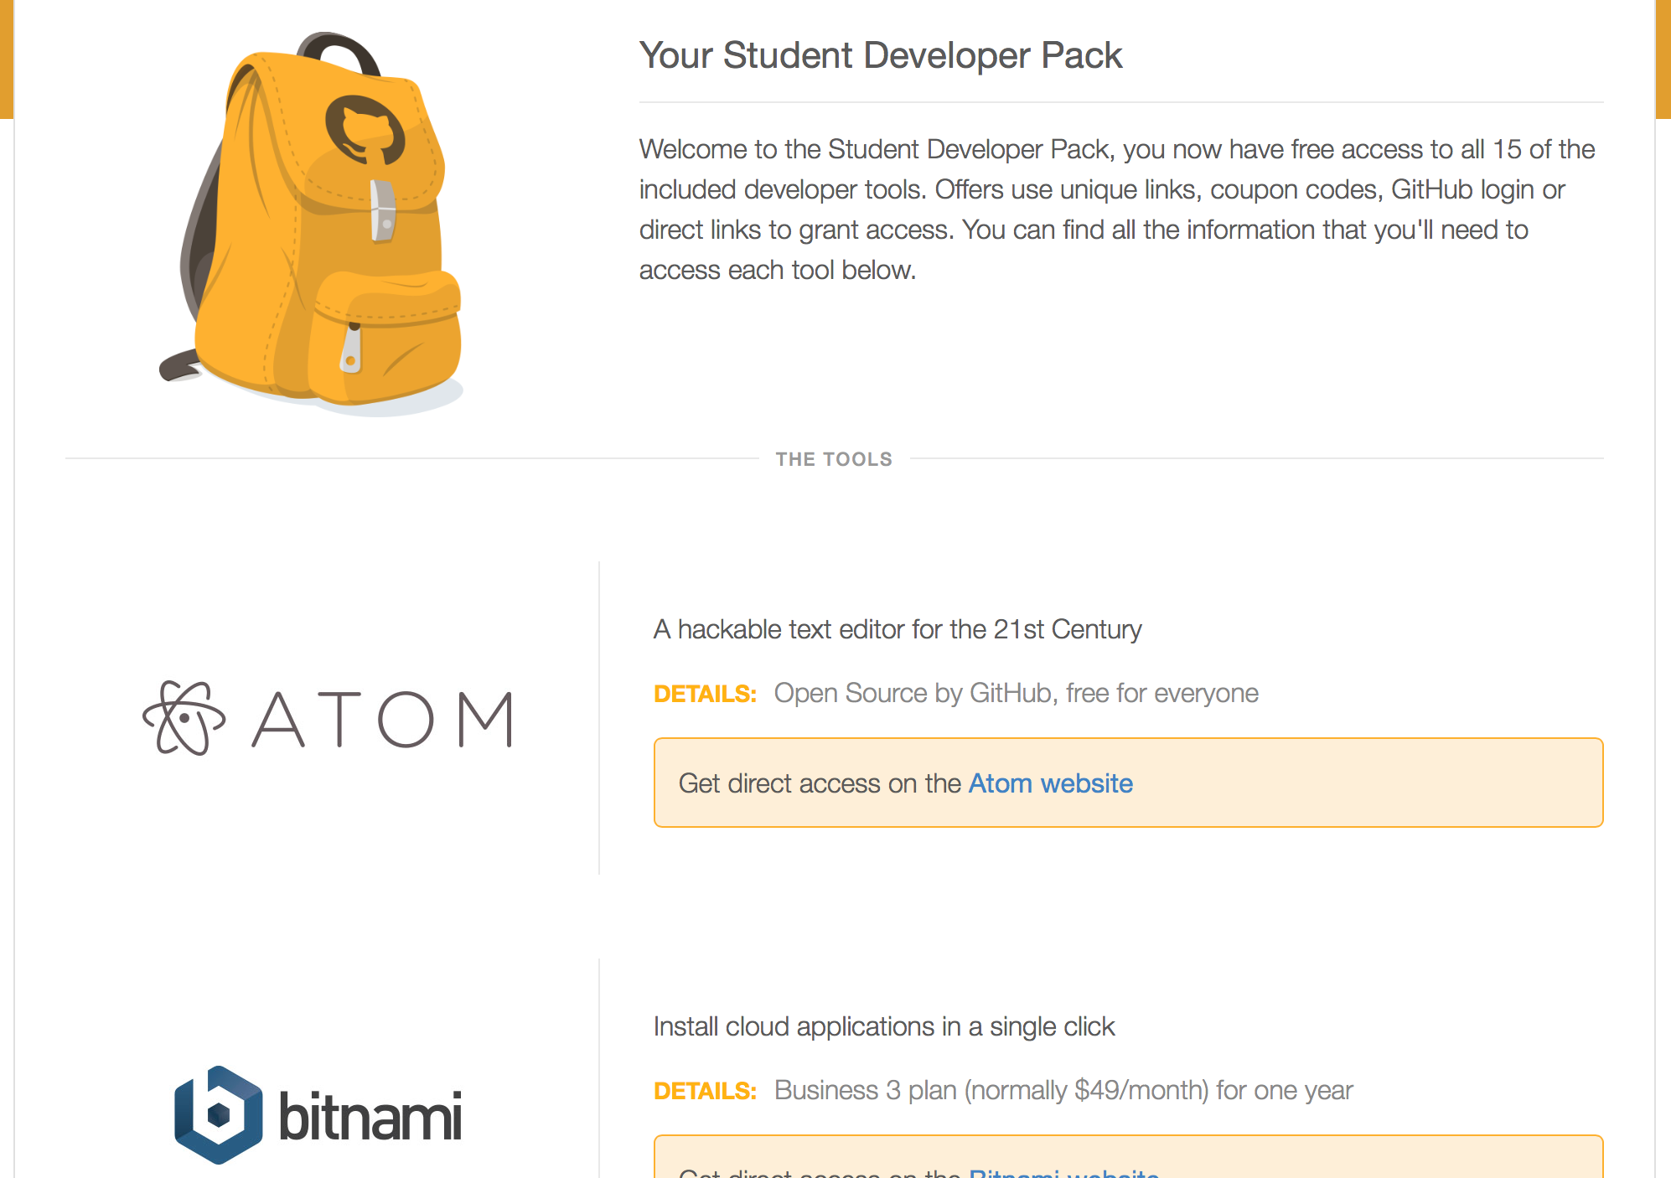Click the Atom orbital logo icon

[x=184, y=718]
